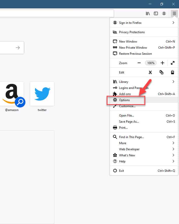Paste using the clipboard icon
This screenshot has height=224, width=179.
pos(173,72)
